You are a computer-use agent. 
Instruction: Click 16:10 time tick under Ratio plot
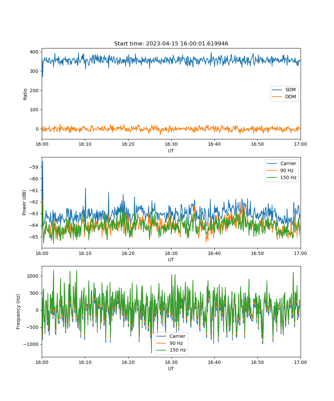85,144
